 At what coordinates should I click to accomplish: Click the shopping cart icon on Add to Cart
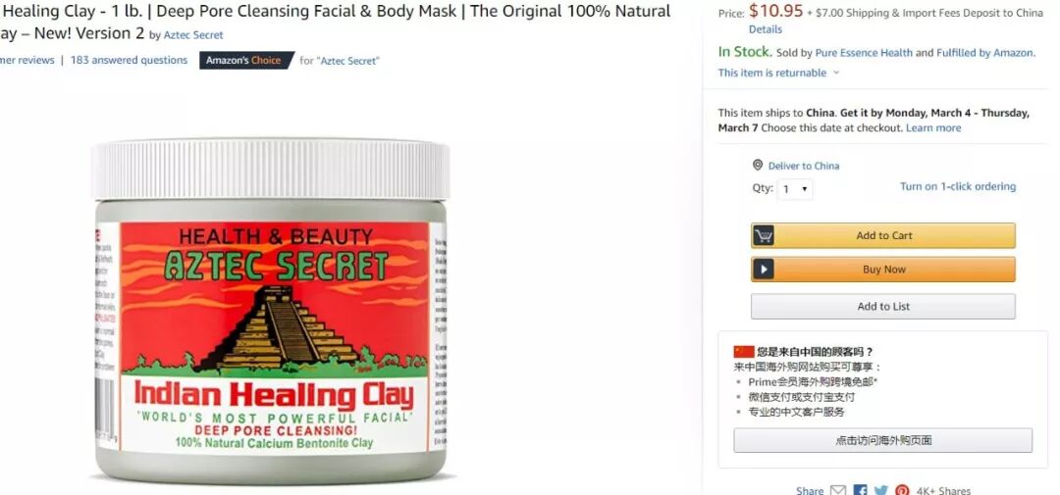coord(764,235)
